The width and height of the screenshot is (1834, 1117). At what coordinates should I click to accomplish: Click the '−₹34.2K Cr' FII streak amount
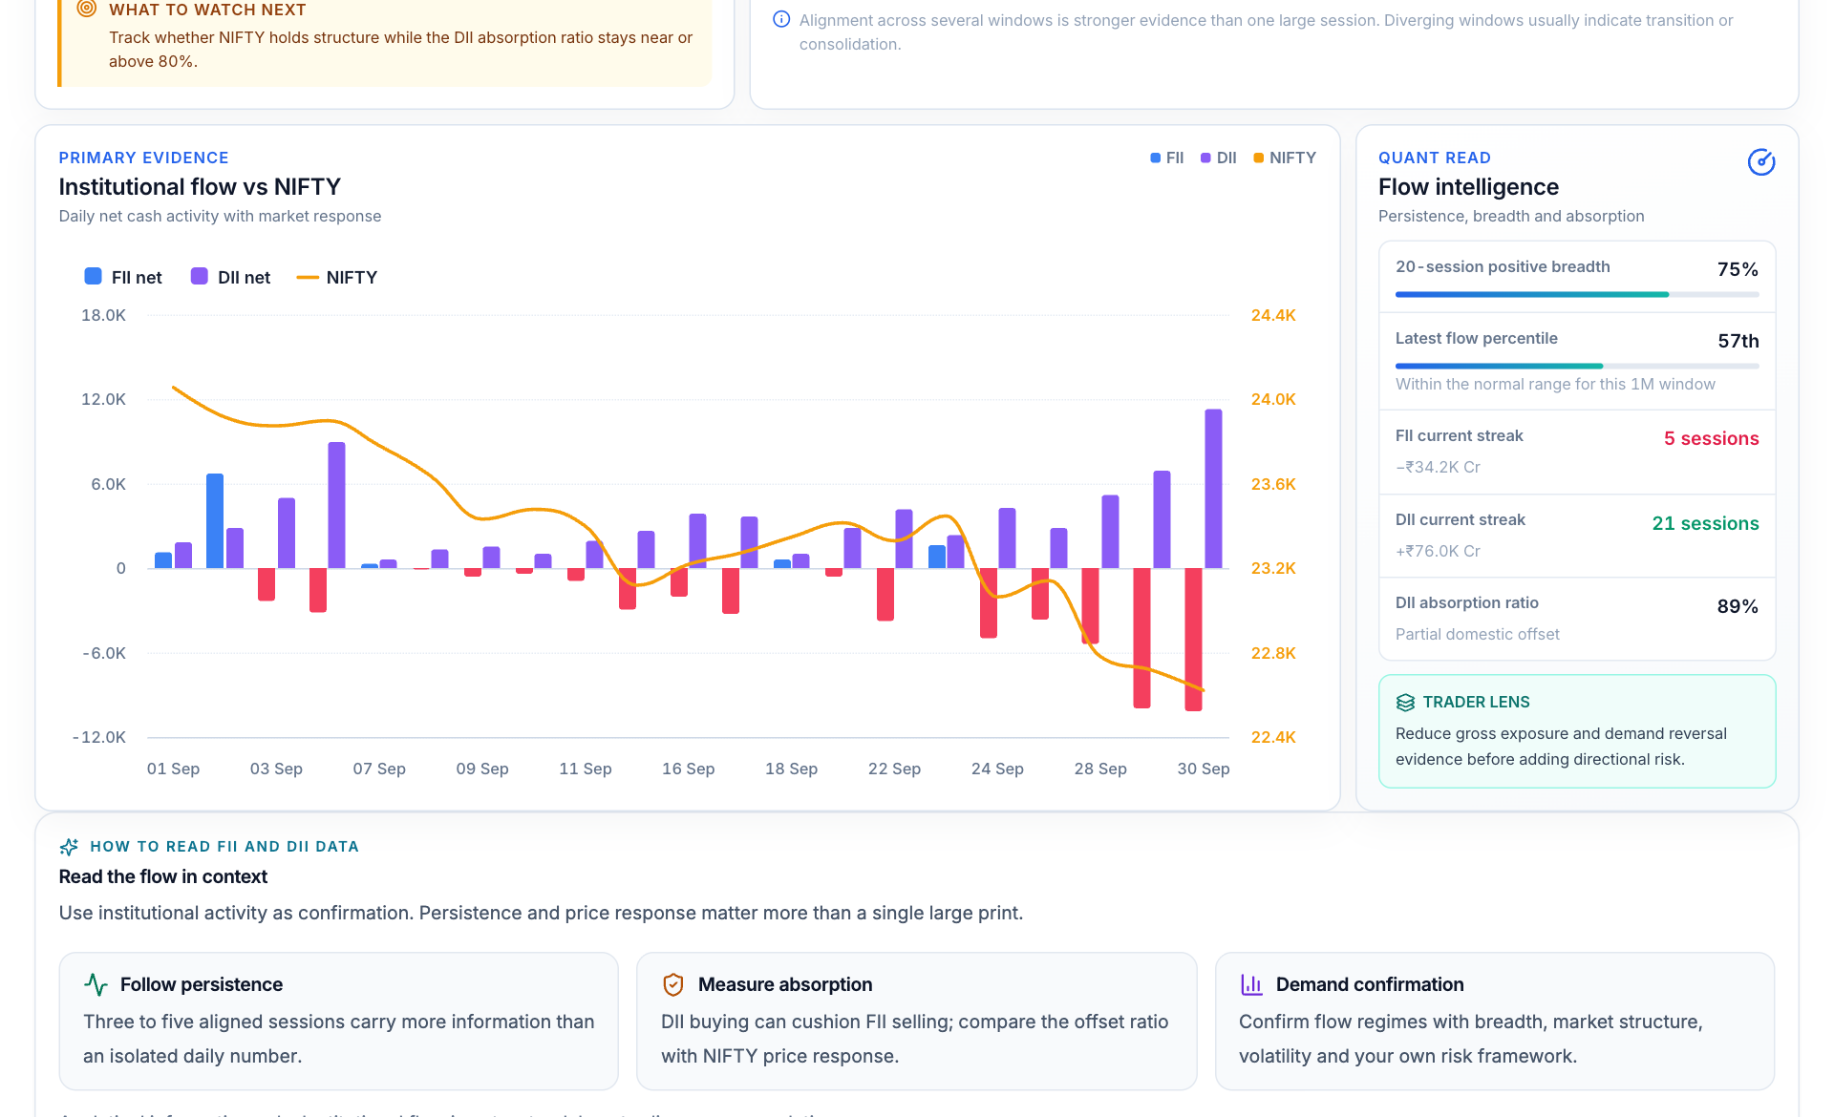(1438, 467)
